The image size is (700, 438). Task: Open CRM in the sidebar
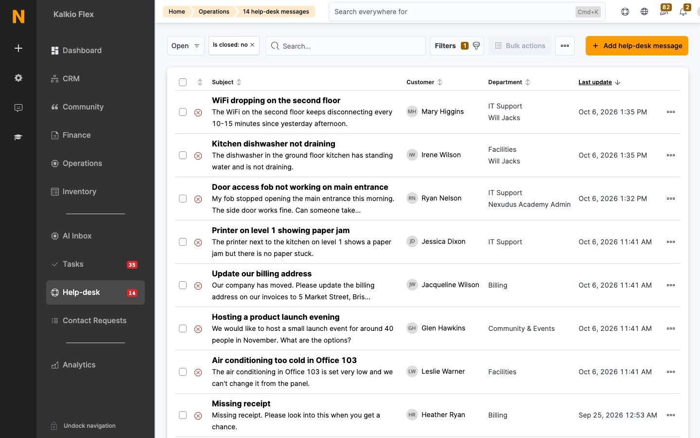[x=95, y=79]
